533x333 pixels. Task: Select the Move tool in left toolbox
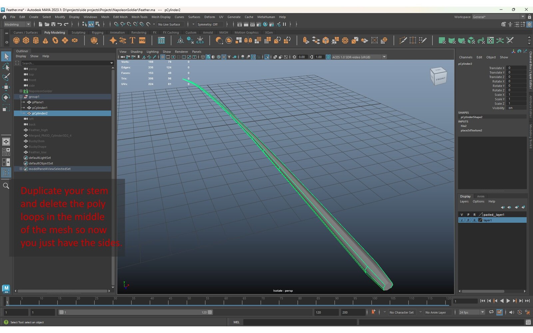(6, 87)
